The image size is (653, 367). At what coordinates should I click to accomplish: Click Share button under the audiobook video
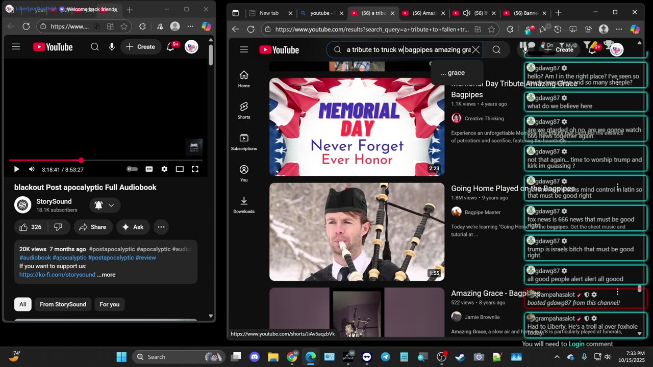point(92,227)
